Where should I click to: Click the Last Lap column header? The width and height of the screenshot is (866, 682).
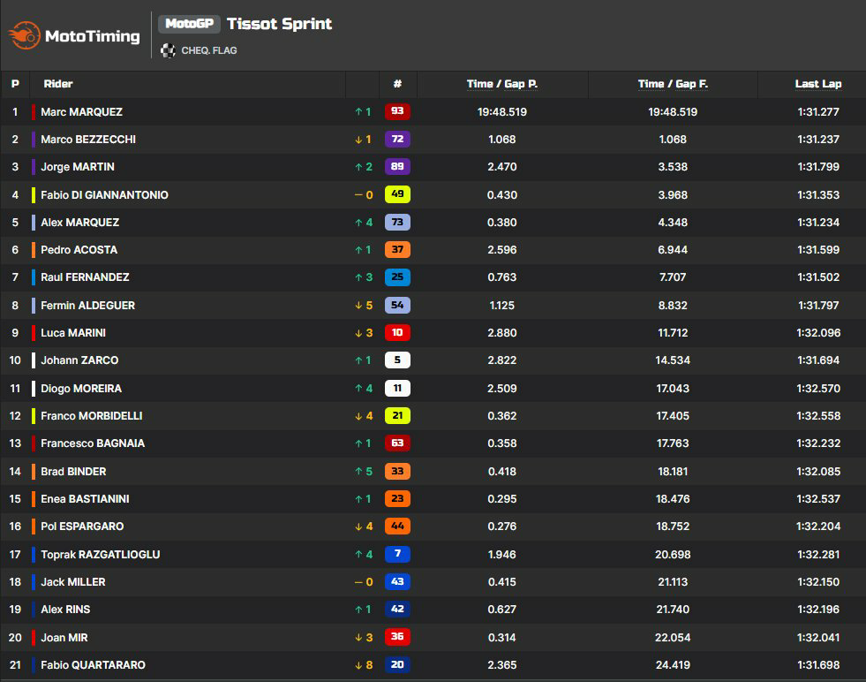tap(818, 84)
